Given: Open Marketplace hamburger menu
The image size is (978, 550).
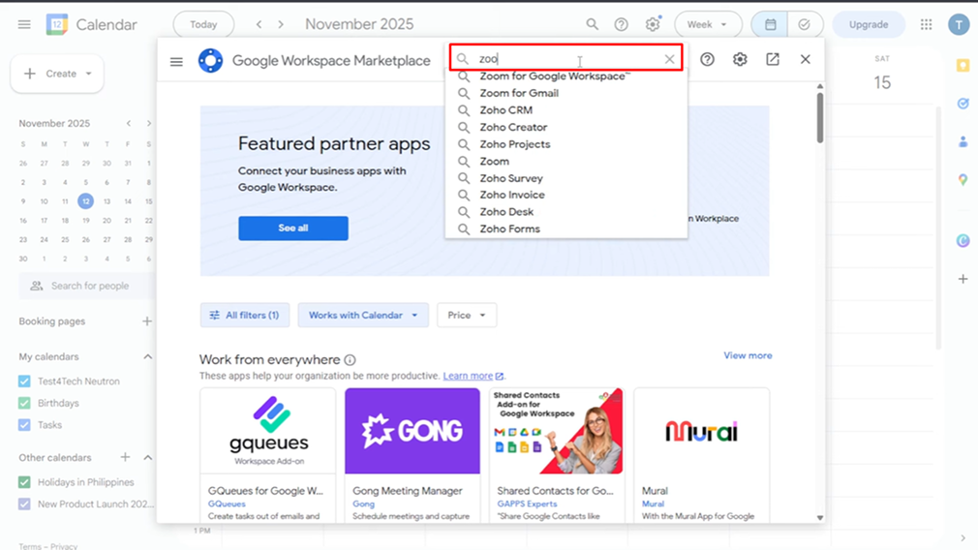Looking at the screenshot, I should click(x=176, y=61).
